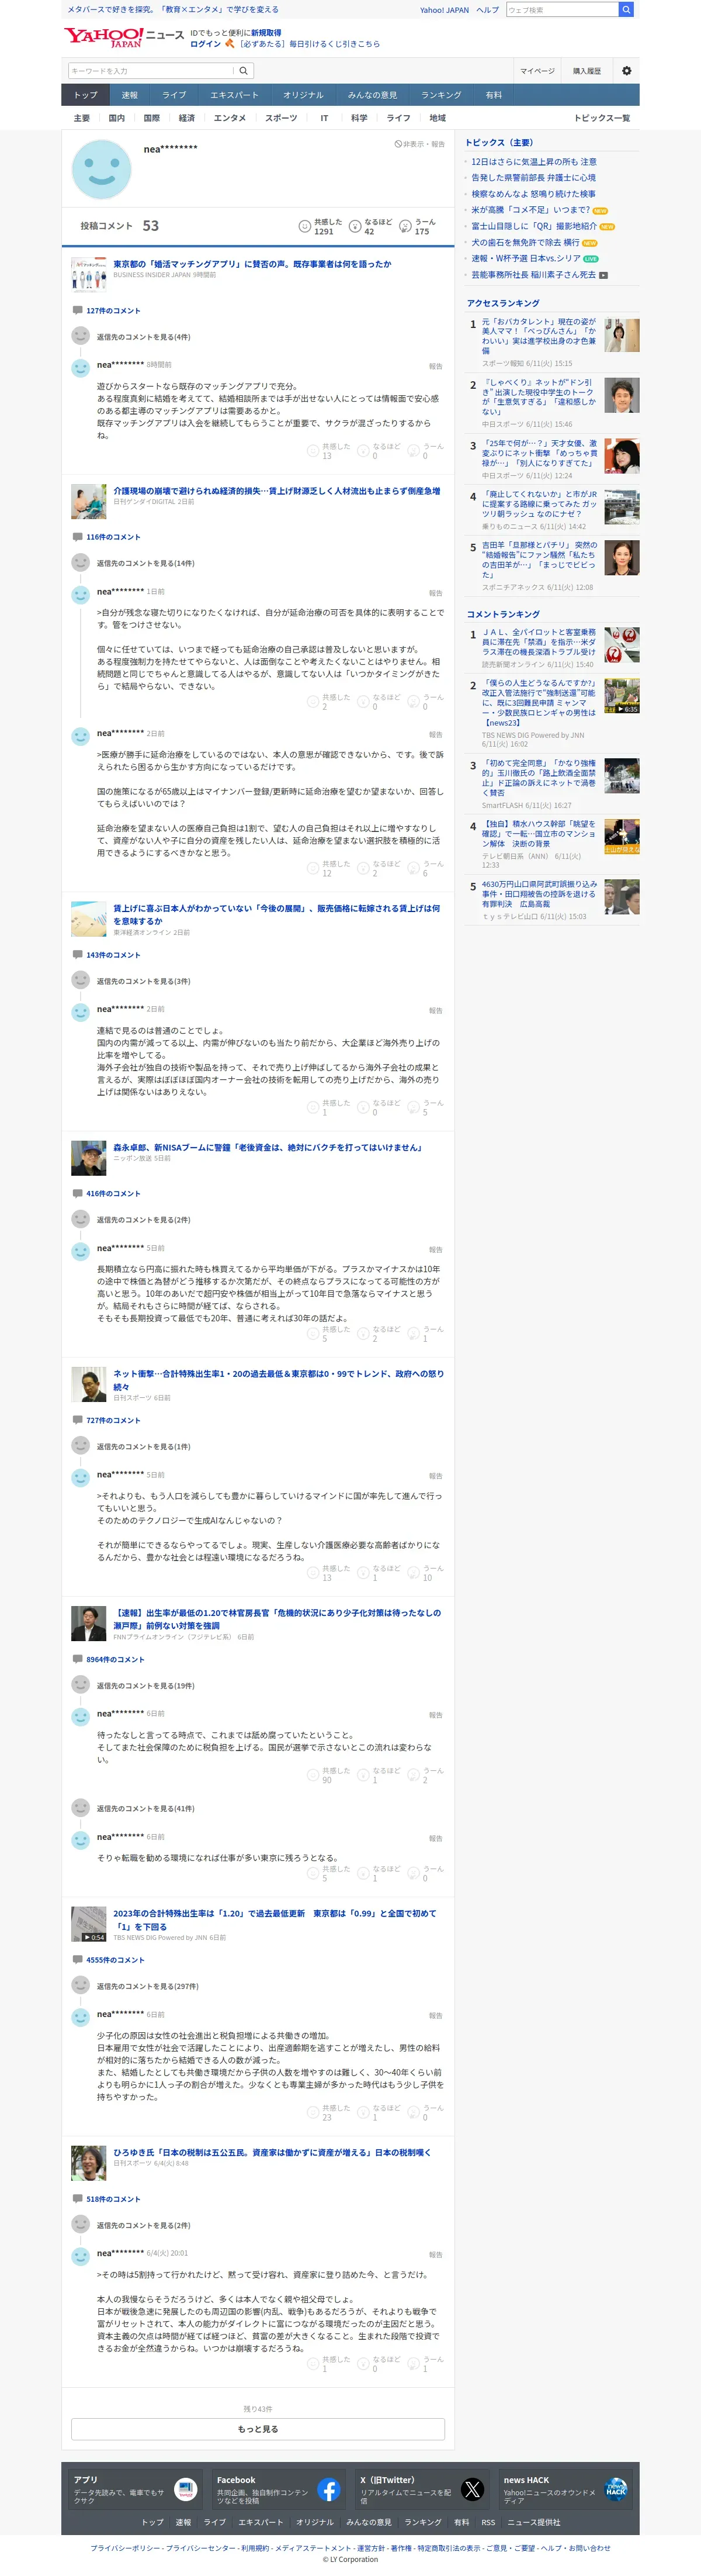Image resolution: width=701 pixels, height=2576 pixels.
Task: Open the 経済 category in sub-navigation
Action: (x=187, y=118)
